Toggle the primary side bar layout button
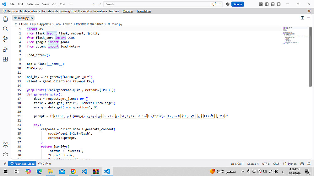This screenshot has width=314, height=176. click(267, 4)
